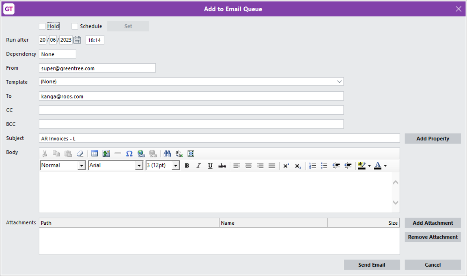
Task: Click the Size column header
Action: [363, 223]
